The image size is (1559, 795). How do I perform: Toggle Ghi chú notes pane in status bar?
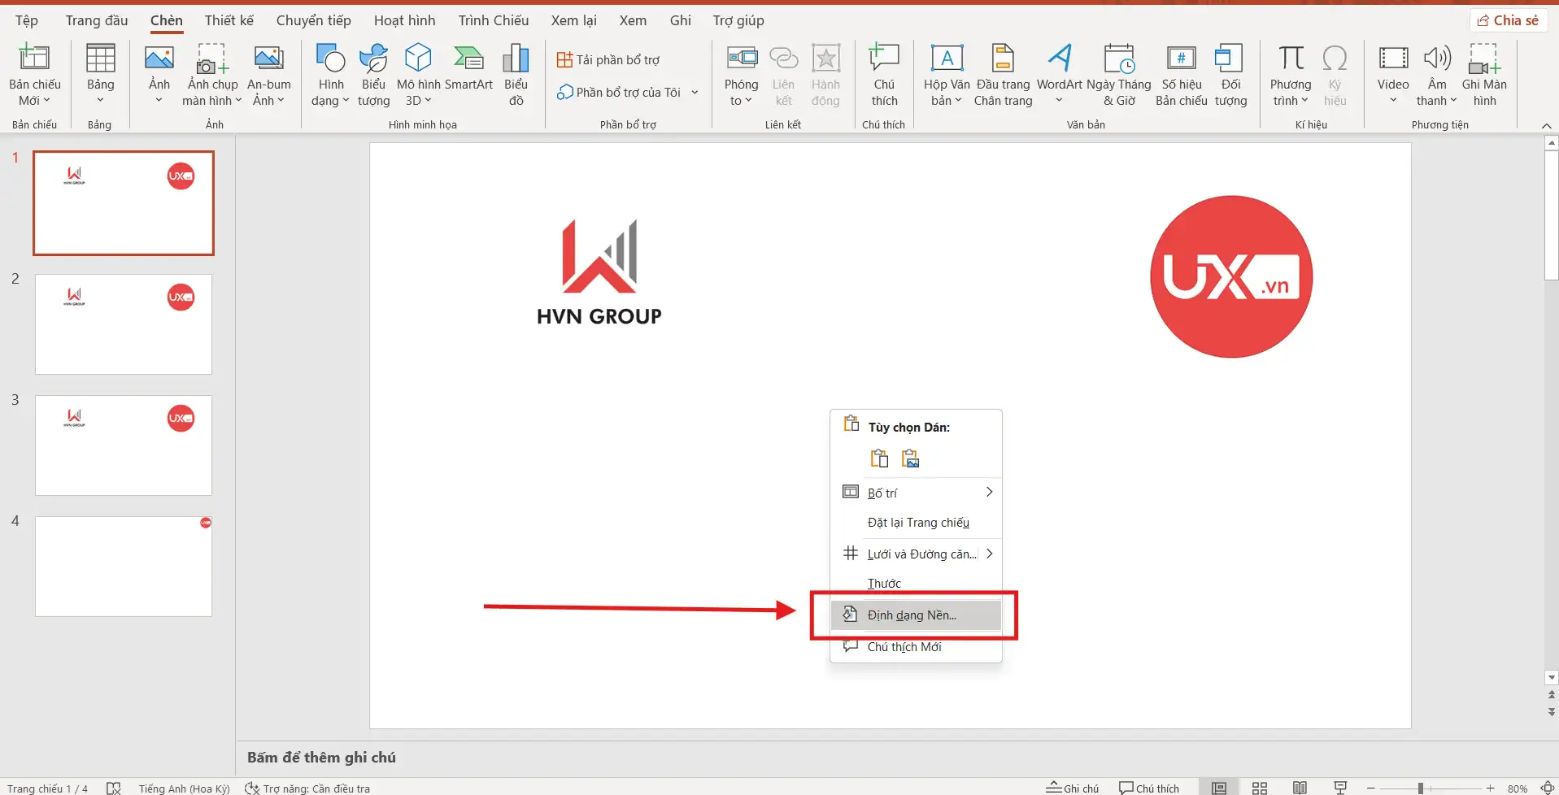click(1073, 788)
